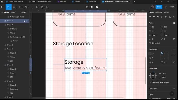Click the Boolean operations icon
Screen dimensions: 178x100
97,7
